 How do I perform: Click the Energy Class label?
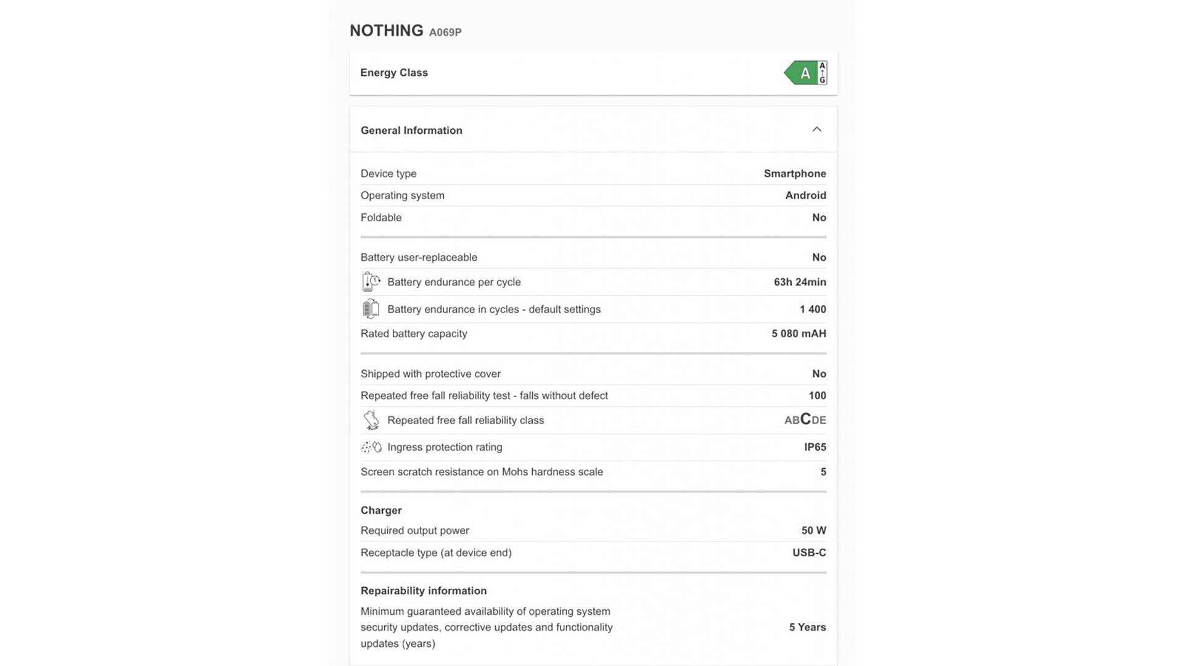tap(394, 73)
